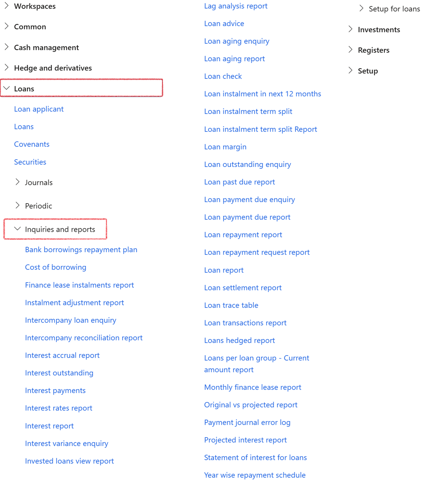Expand the Registers section
Viewport: 430px width, 487px height.
[x=351, y=50]
